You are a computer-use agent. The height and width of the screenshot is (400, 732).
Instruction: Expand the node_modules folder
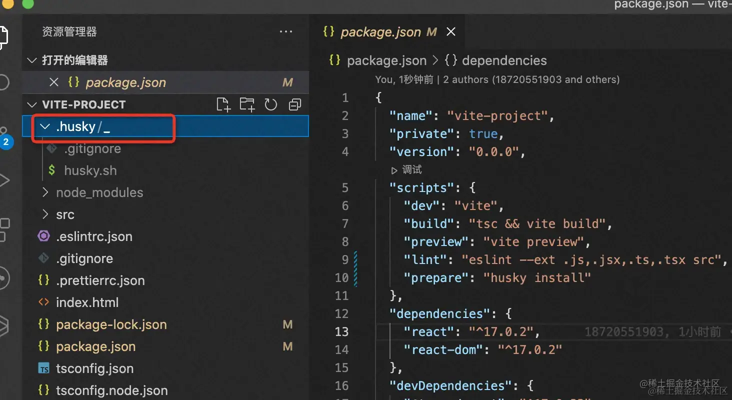tap(45, 192)
